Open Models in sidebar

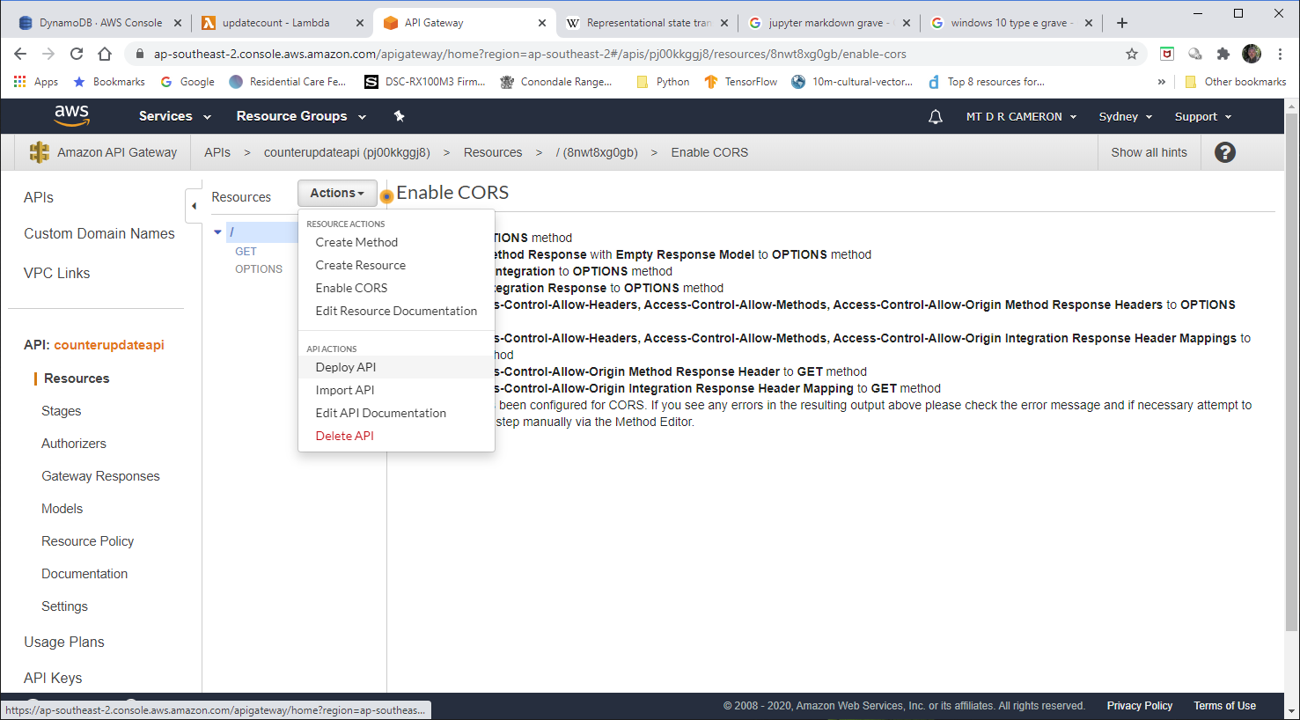point(62,509)
